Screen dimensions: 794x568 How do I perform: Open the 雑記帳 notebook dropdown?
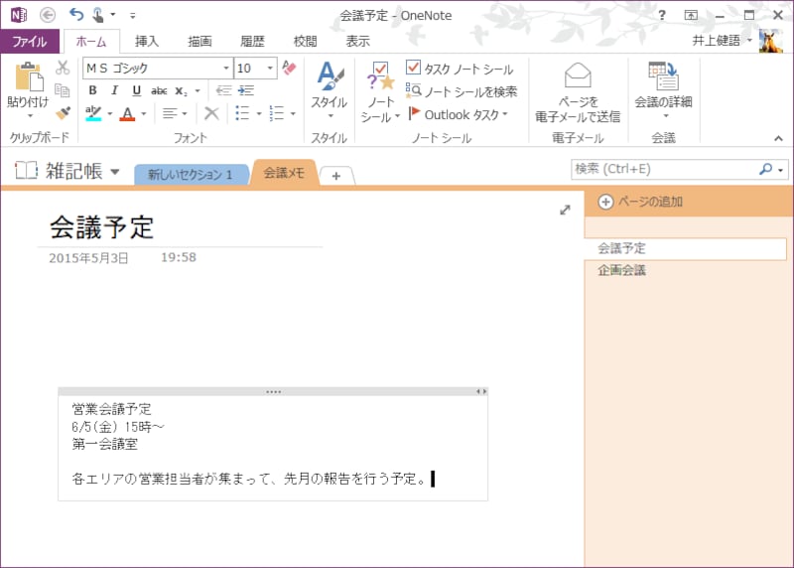[115, 172]
